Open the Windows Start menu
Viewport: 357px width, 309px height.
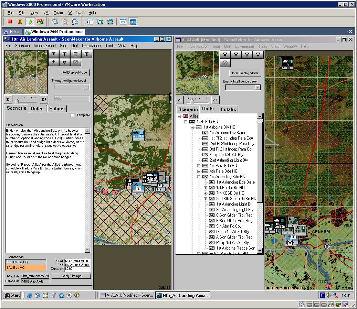coord(12,295)
